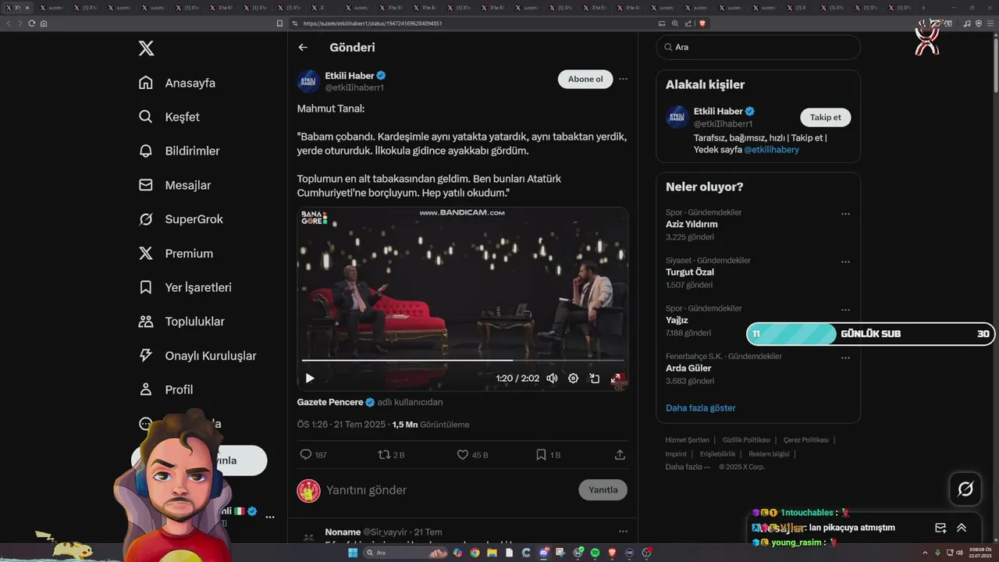The height and width of the screenshot is (562, 999).
Task: Open Bildirimler notifications
Action: (179, 151)
